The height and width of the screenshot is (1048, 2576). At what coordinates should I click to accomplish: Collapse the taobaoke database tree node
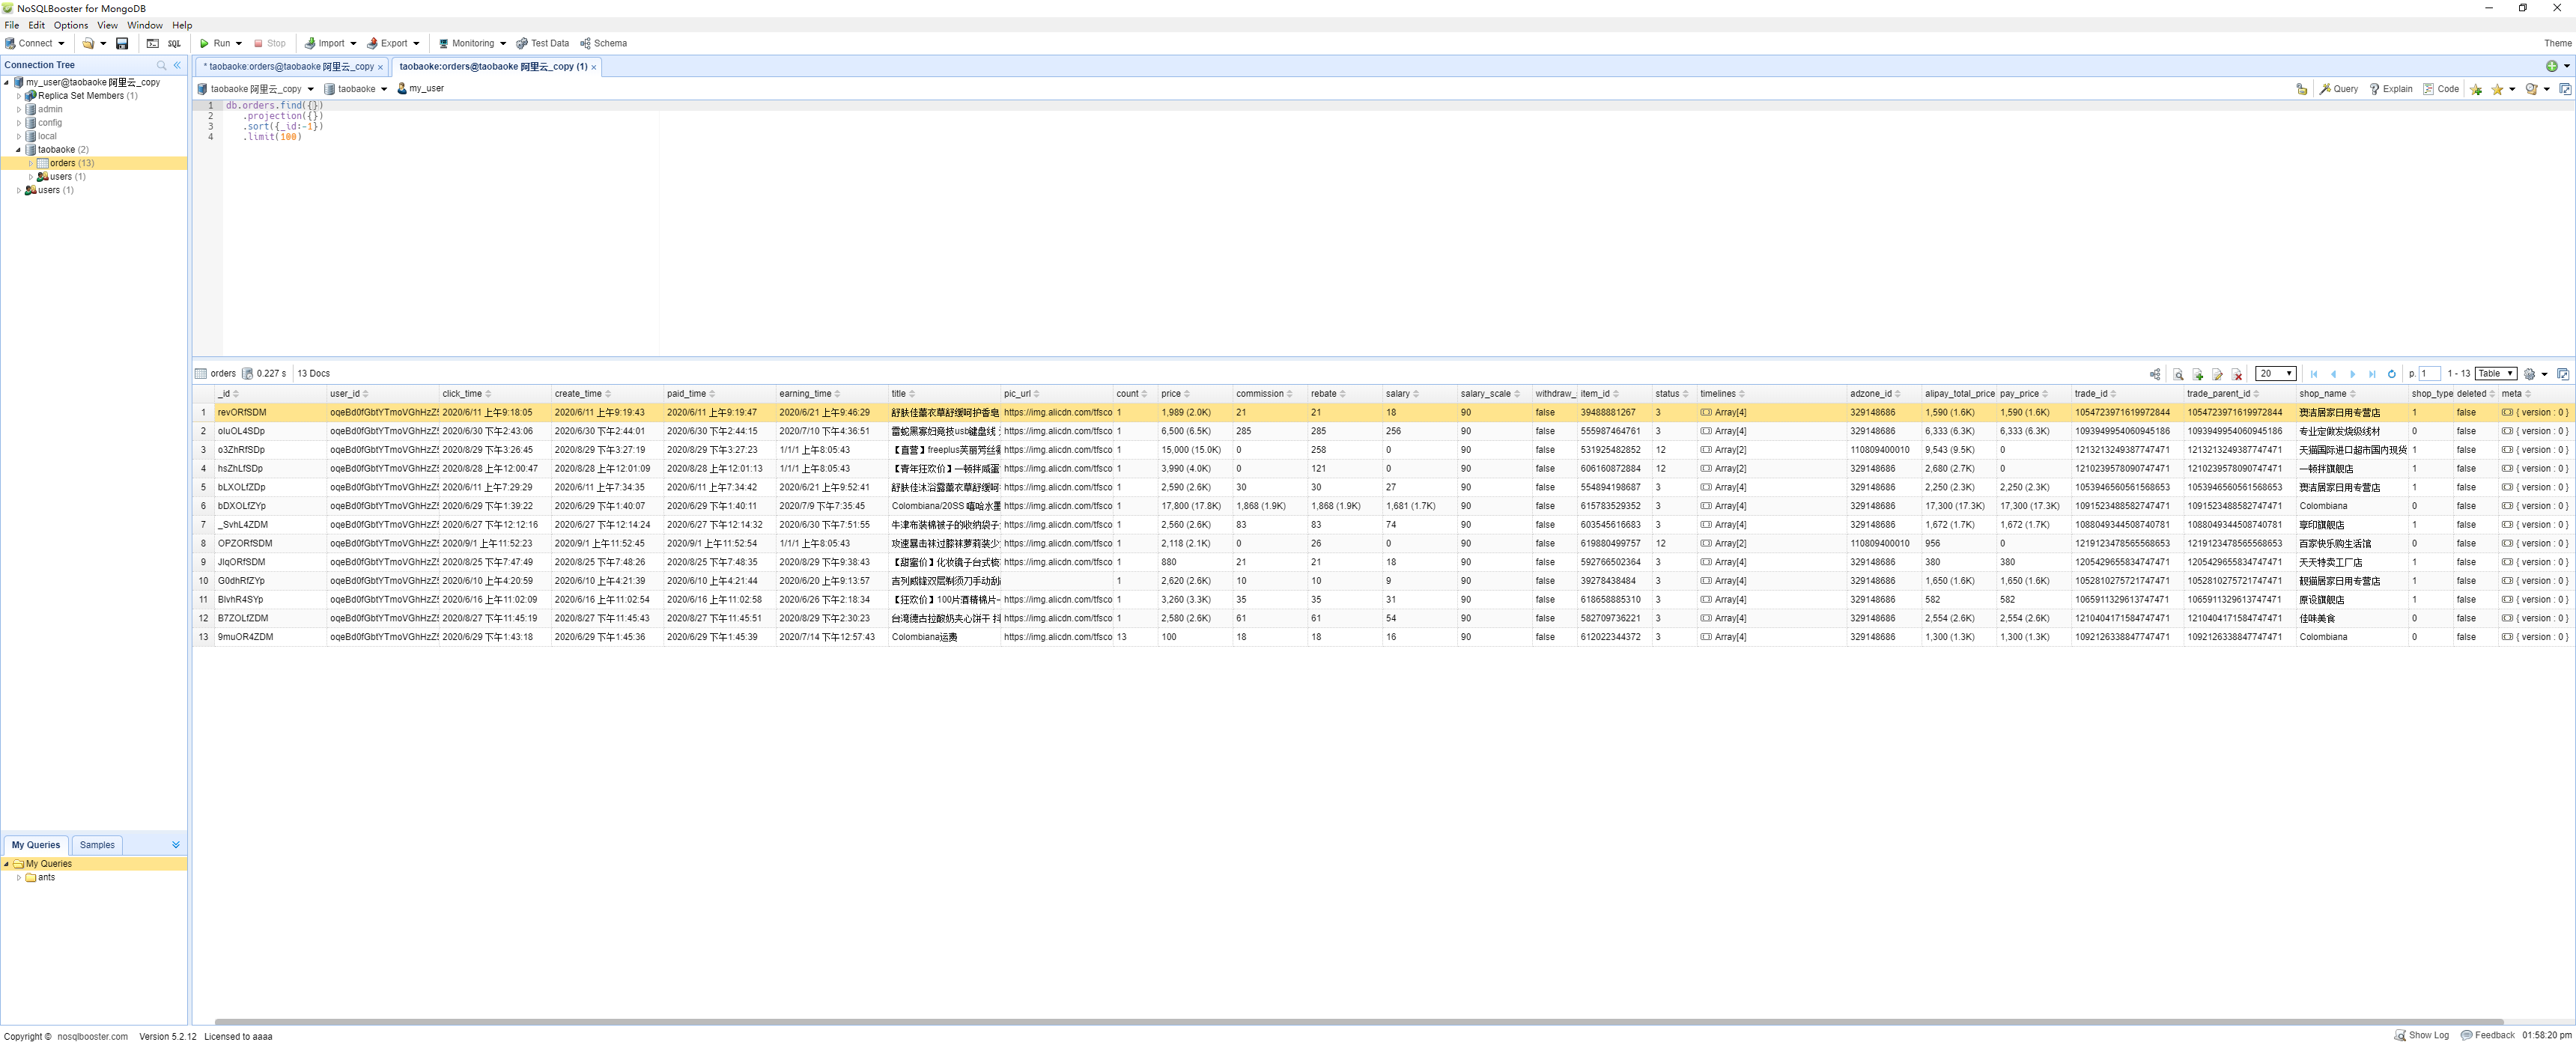tap(19, 150)
